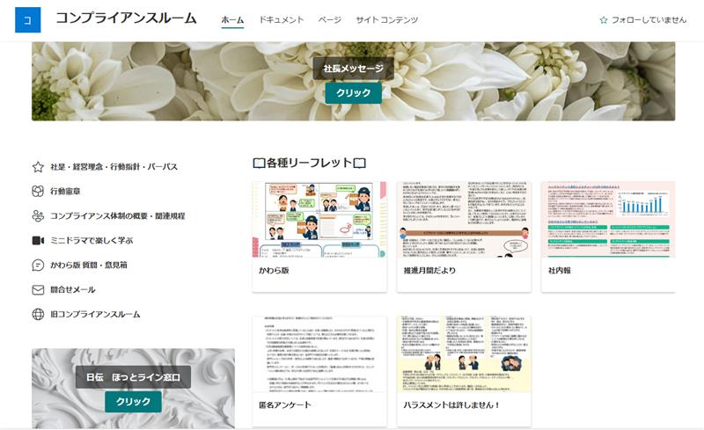The width and height of the screenshot is (704, 430).
Task: Click the blue コ site logo icon
Action: [28, 19]
